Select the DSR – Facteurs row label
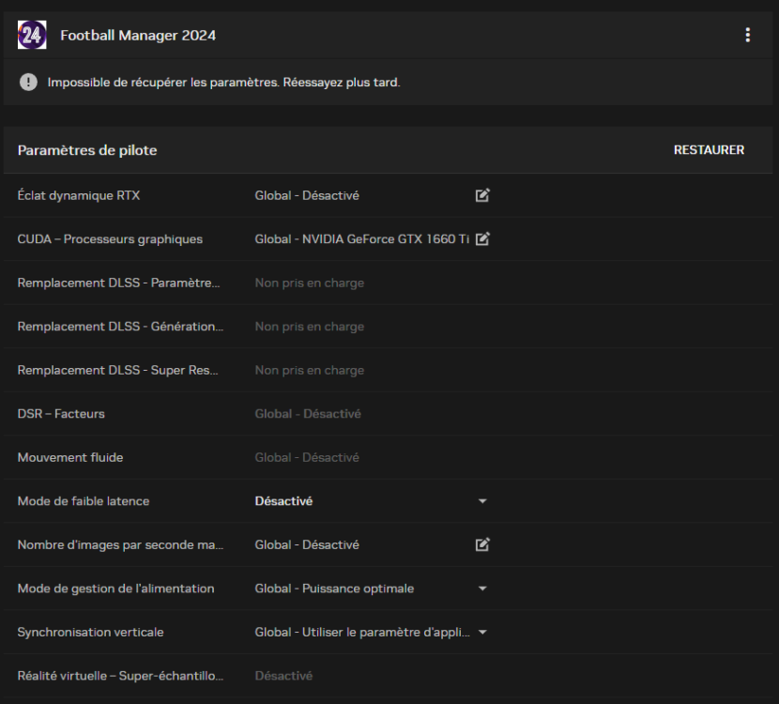 pyautogui.click(x=61, y=414)
